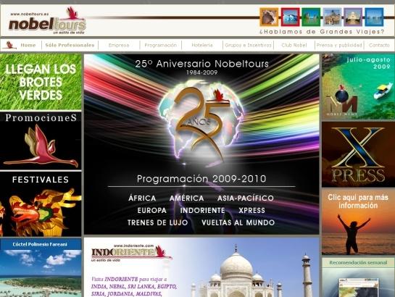Select the AMÉRICA destination link
395x297 pixels.
pos(186,198)
